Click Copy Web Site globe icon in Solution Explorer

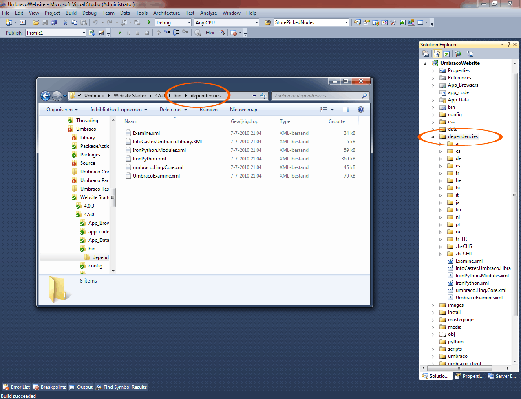[458, 54]
